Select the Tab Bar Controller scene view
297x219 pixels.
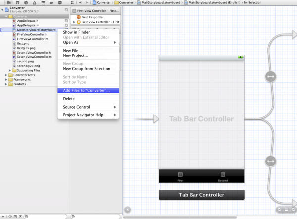201,119
